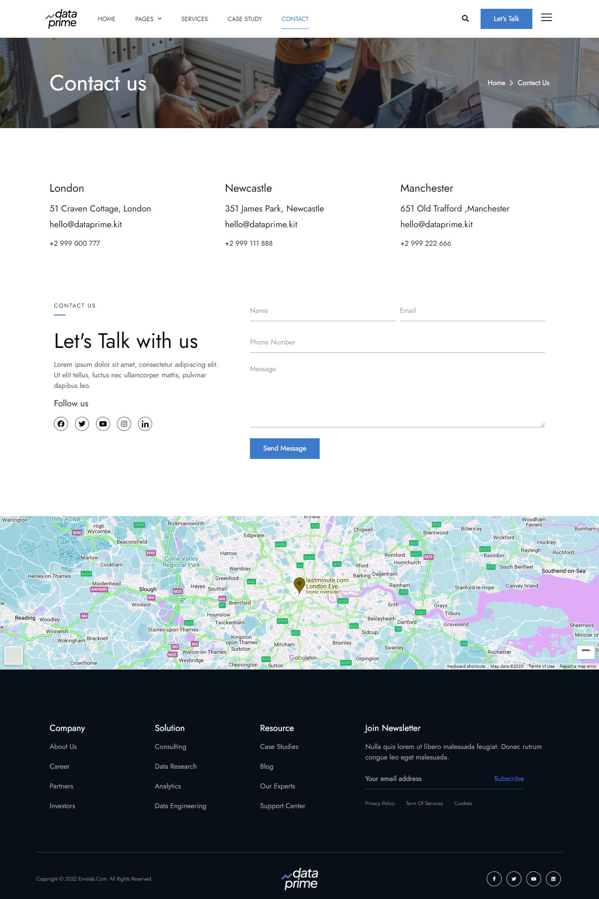Click Contact Us in the breadcrumb
599x899 pixels.
pos(533,83)
